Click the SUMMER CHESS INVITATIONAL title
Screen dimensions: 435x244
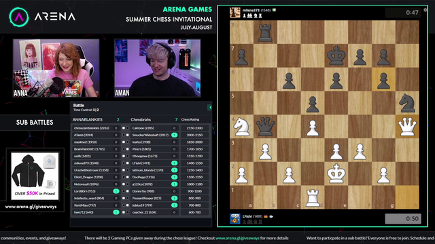[169, 20]
